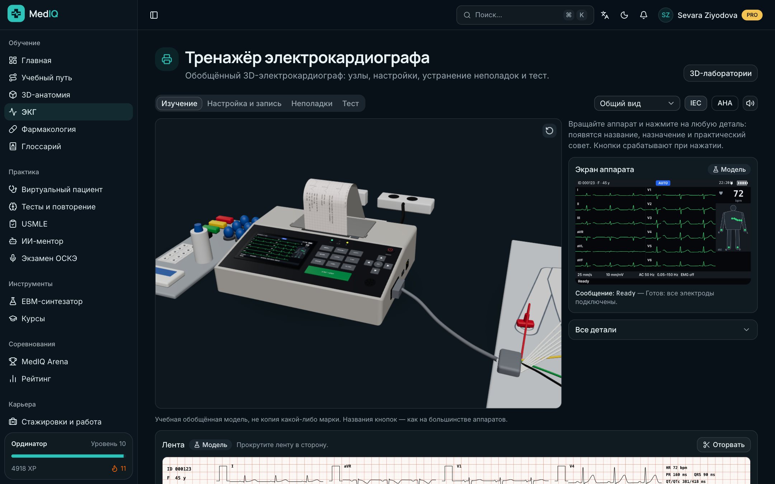The height and width of the screenshot is (484, 775).
Task: Click the body electrode placement diagram
Action: pos(733,228)
